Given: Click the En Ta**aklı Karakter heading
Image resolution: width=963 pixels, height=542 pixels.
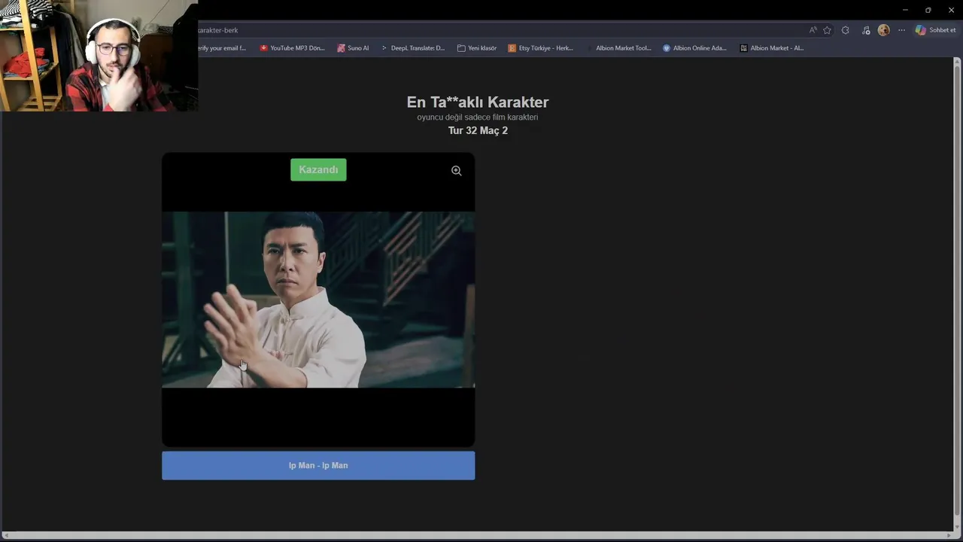Looking at the screenshot, I should click(x=478, y=102).
